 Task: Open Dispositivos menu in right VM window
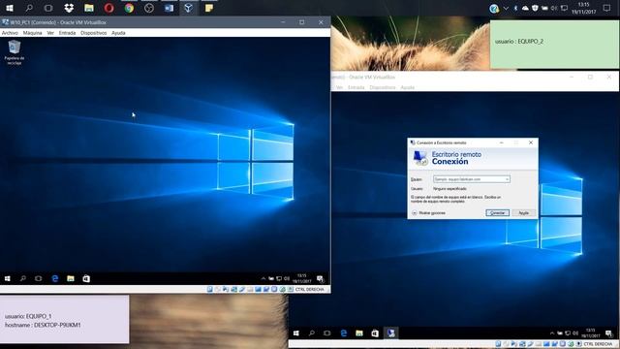point(383,87)
